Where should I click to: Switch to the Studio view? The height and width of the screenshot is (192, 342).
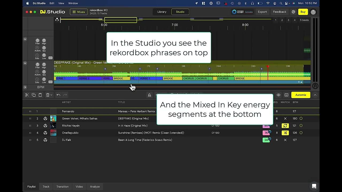tap(180, 12)
